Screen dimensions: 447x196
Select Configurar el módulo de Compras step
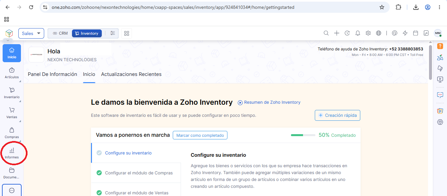[x=136, y=173]
